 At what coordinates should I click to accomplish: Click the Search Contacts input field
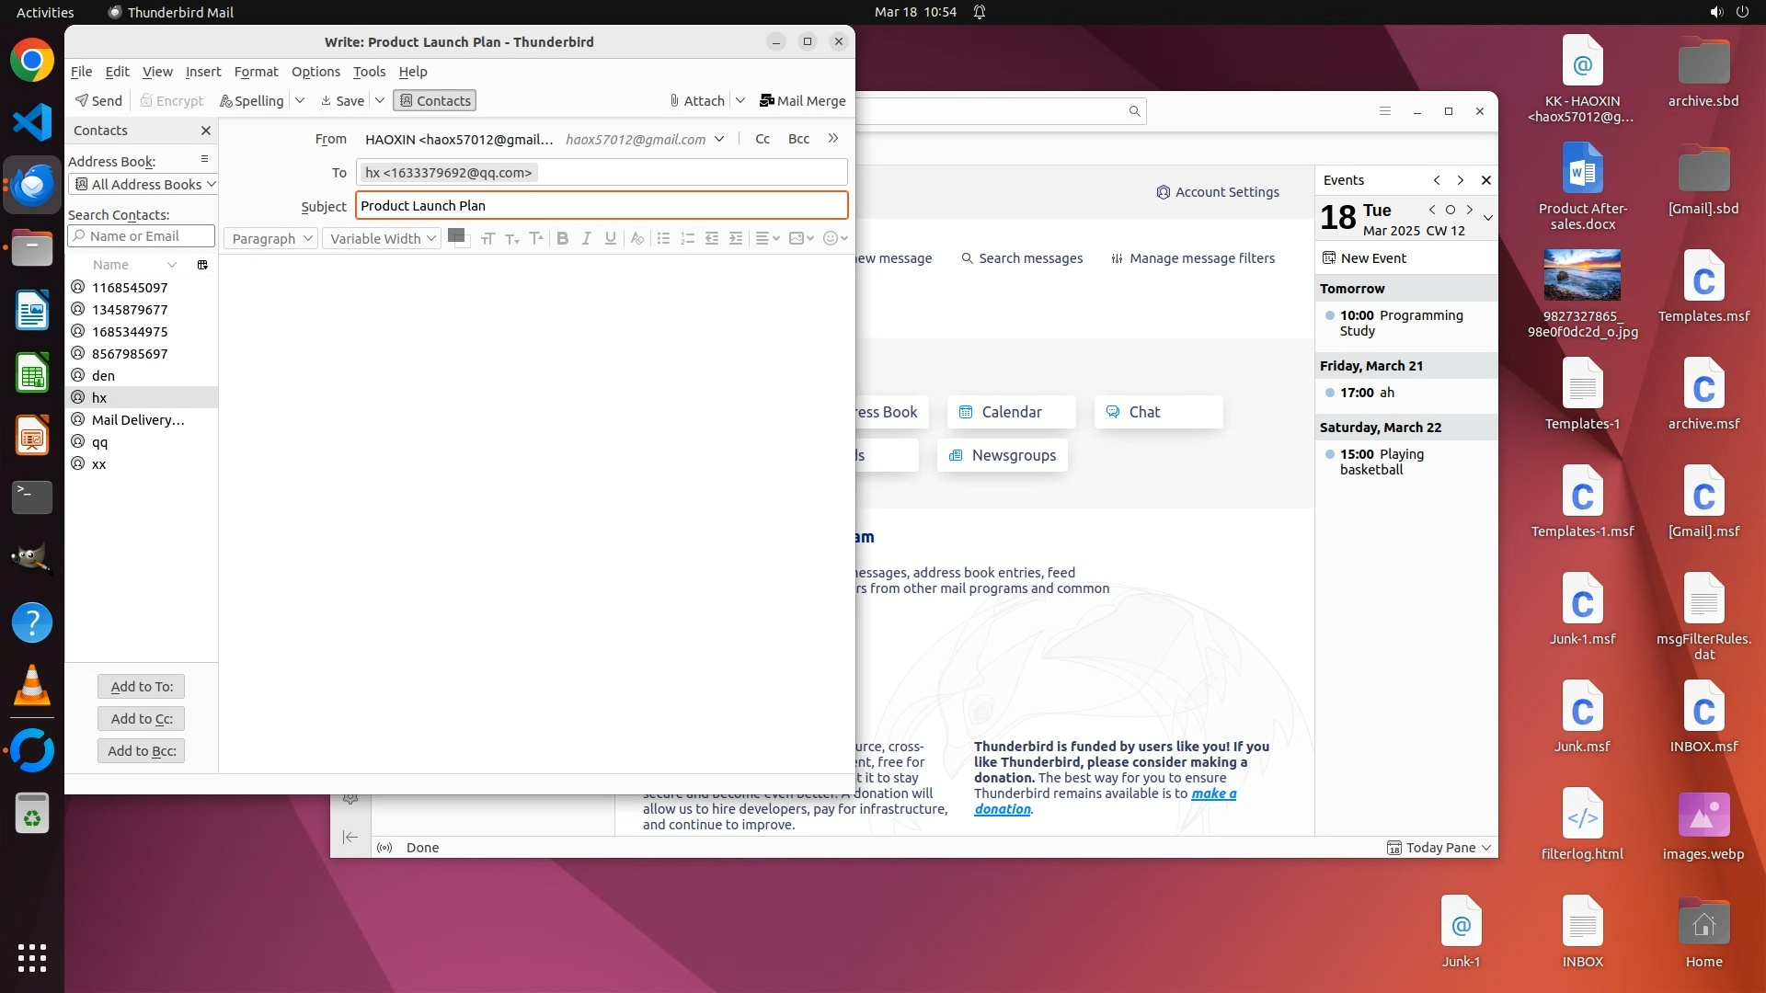pyautogui.click(x=143, y=236)
